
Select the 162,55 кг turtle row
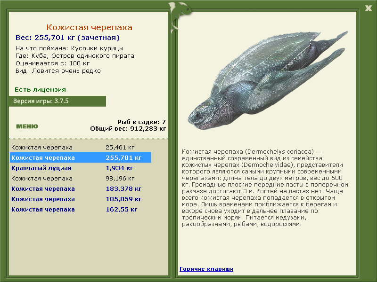[81, 209]
